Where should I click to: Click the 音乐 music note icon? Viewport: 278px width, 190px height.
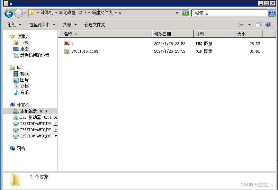[16, 92]
